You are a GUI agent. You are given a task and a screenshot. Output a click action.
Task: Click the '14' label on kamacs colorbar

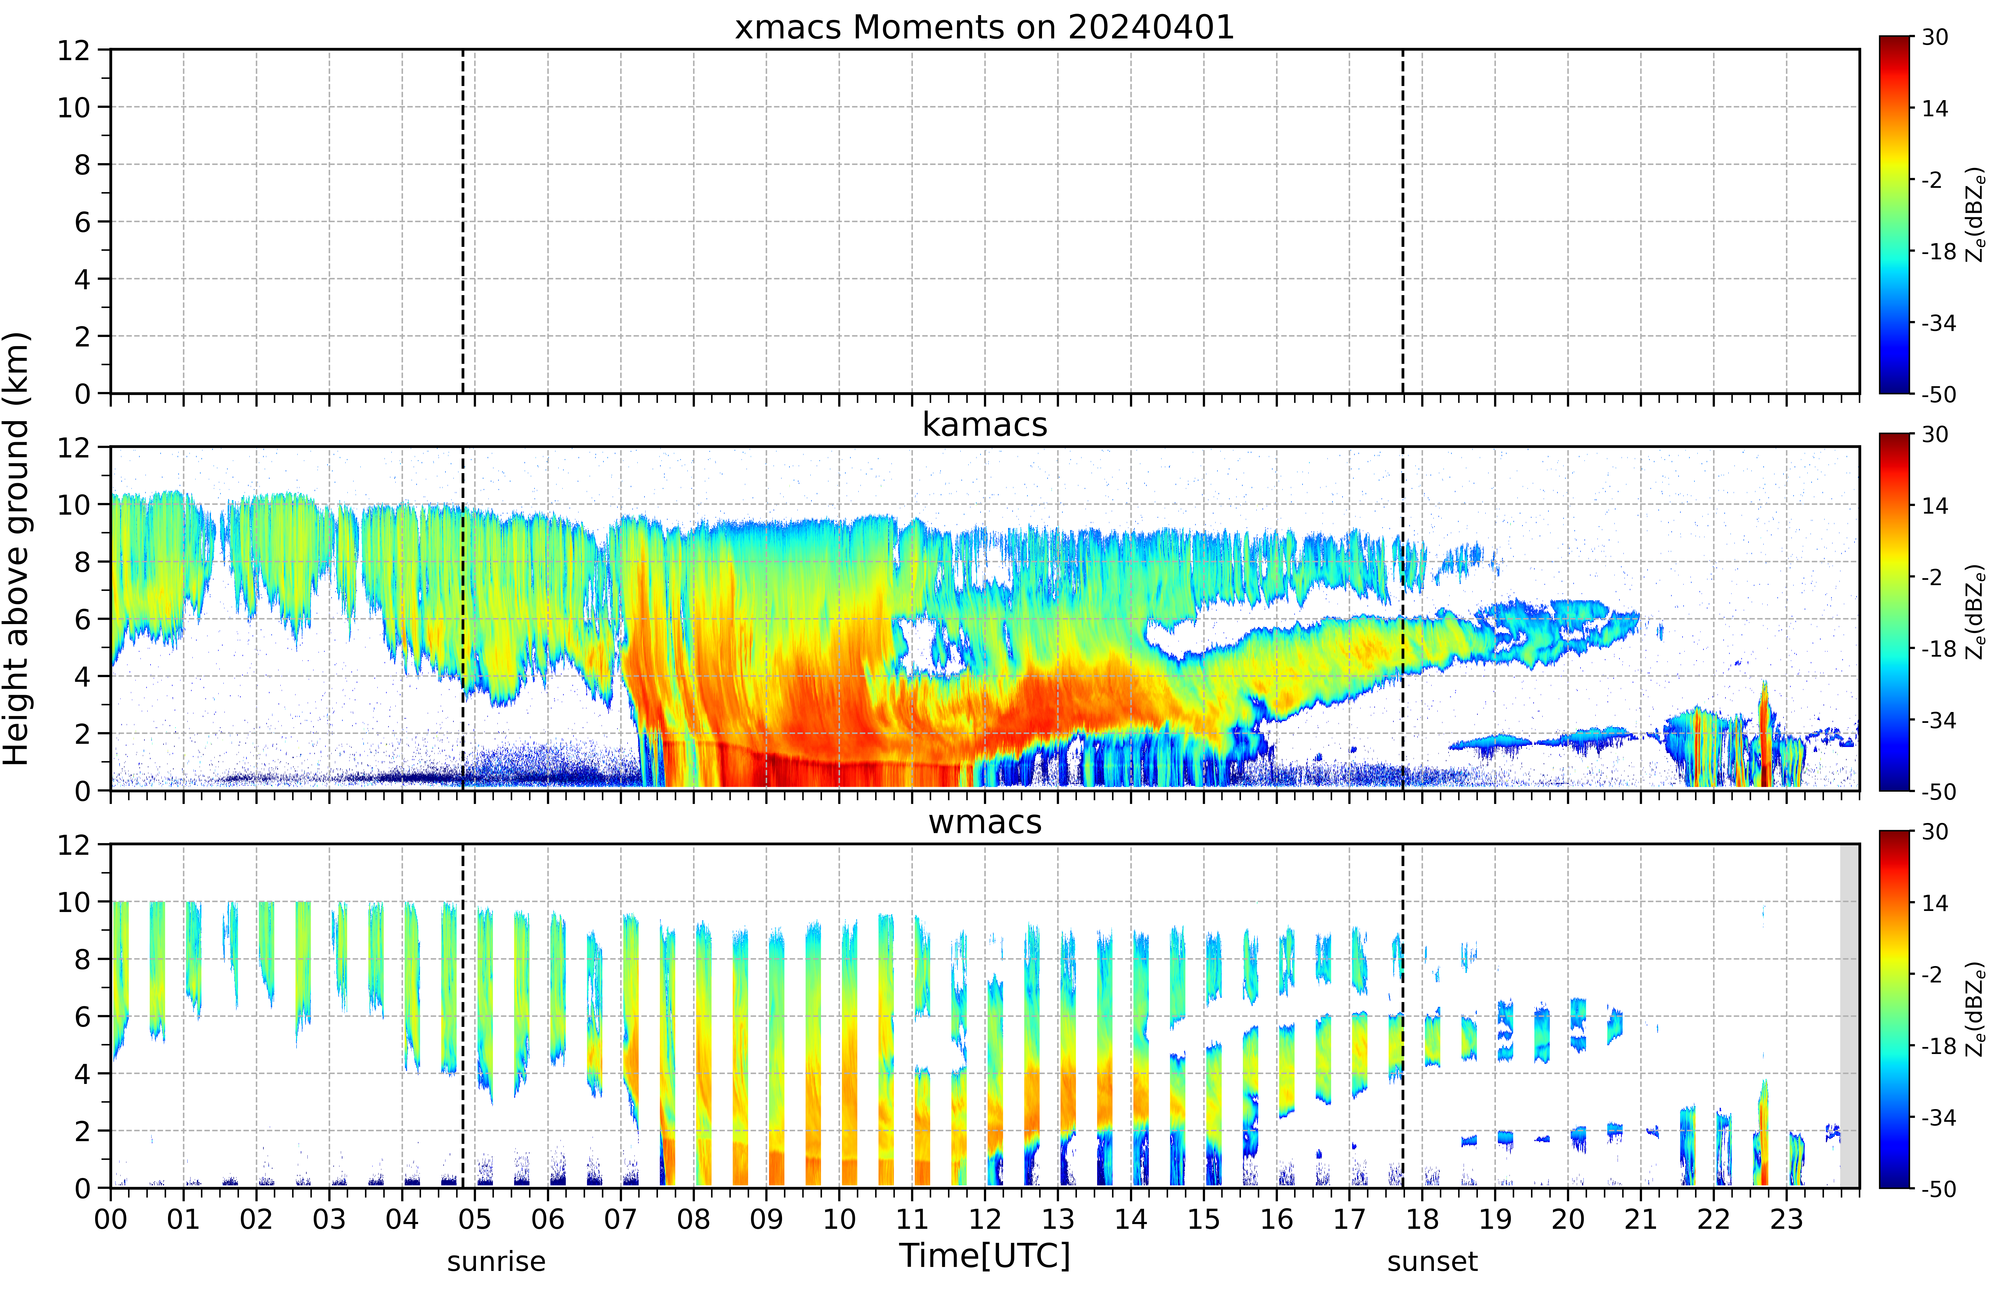(1935, 506)
